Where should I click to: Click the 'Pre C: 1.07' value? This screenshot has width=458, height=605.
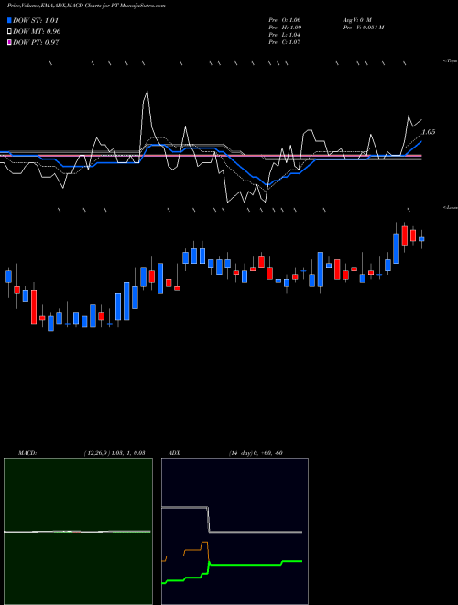(x=285, y=42)
